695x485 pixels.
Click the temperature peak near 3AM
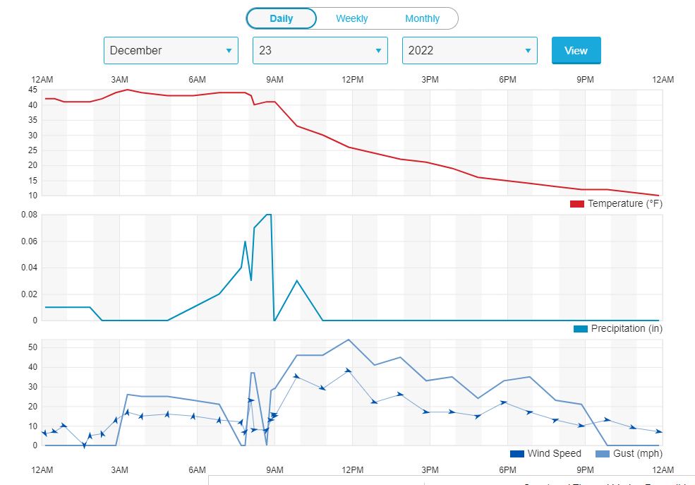pos(127,90)
